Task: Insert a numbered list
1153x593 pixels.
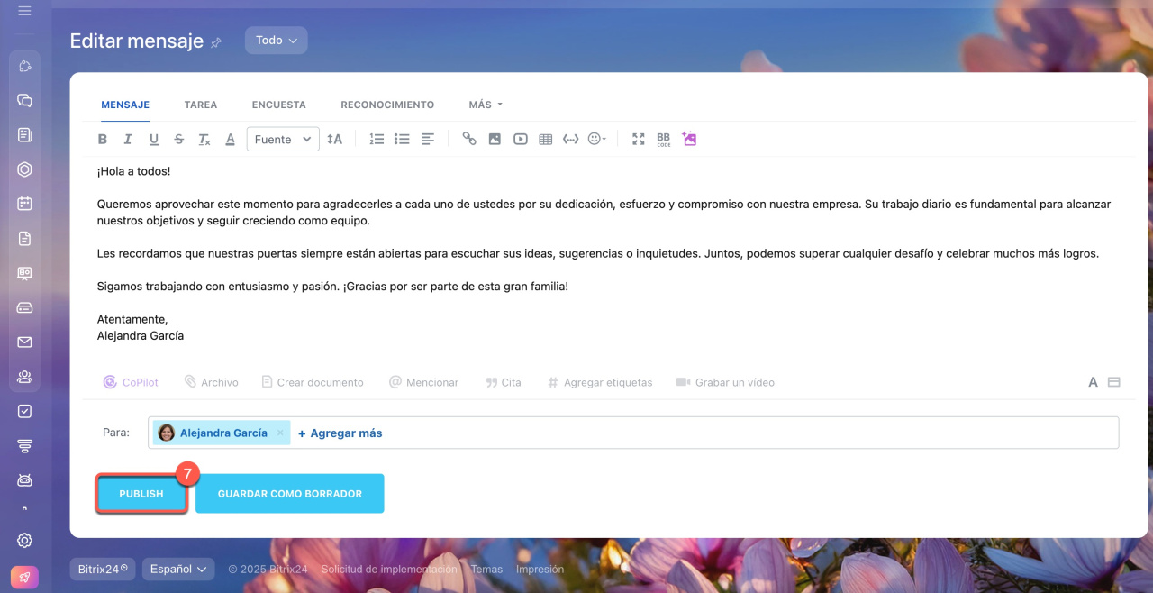Action: (377, 139)
